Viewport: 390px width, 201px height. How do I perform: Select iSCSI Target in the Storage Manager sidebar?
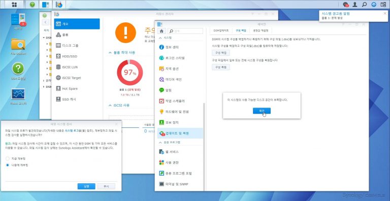(77, 78)
